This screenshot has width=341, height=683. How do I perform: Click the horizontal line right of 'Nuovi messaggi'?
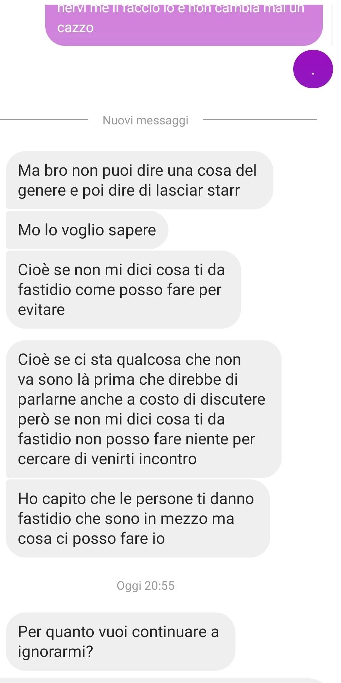(x=259, y=119)
